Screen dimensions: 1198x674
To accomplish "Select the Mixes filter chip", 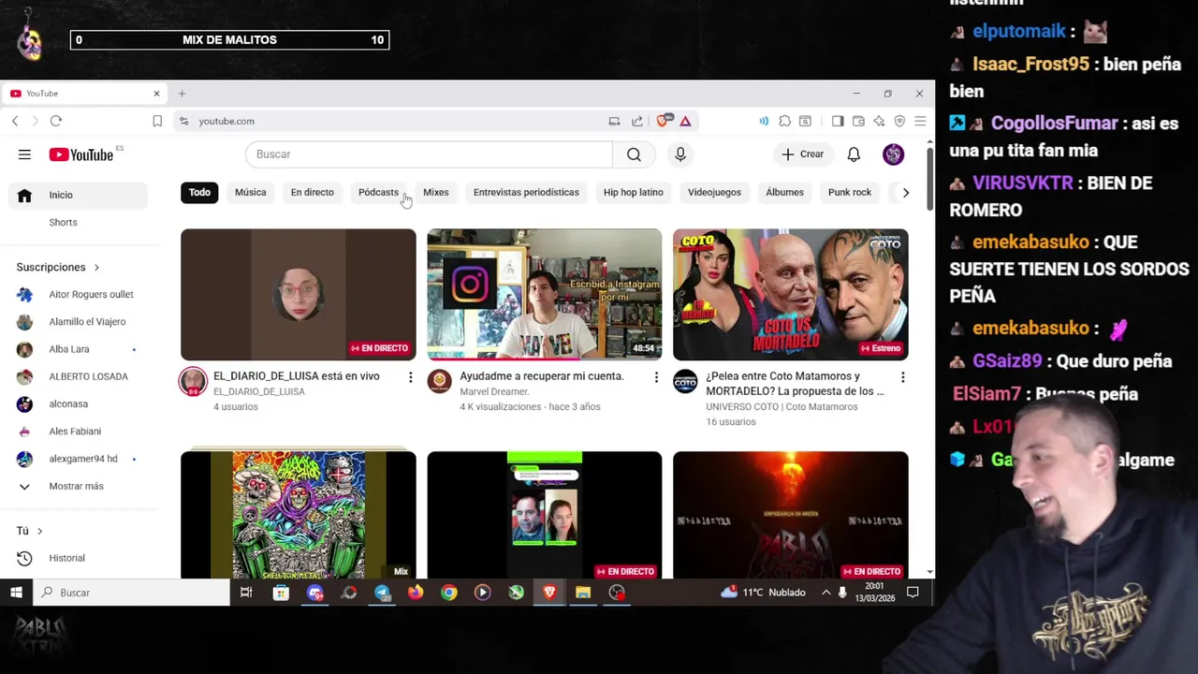I will pyautogui.click(x=435, y=192).
